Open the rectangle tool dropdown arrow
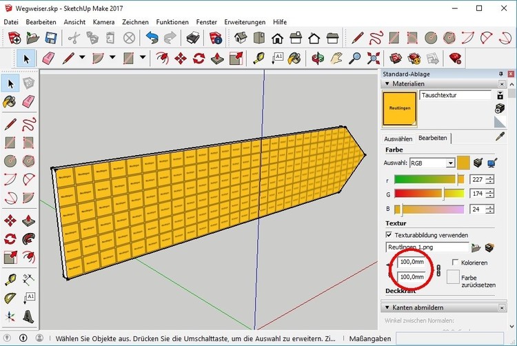517x346 pixels. pos(143,57)
